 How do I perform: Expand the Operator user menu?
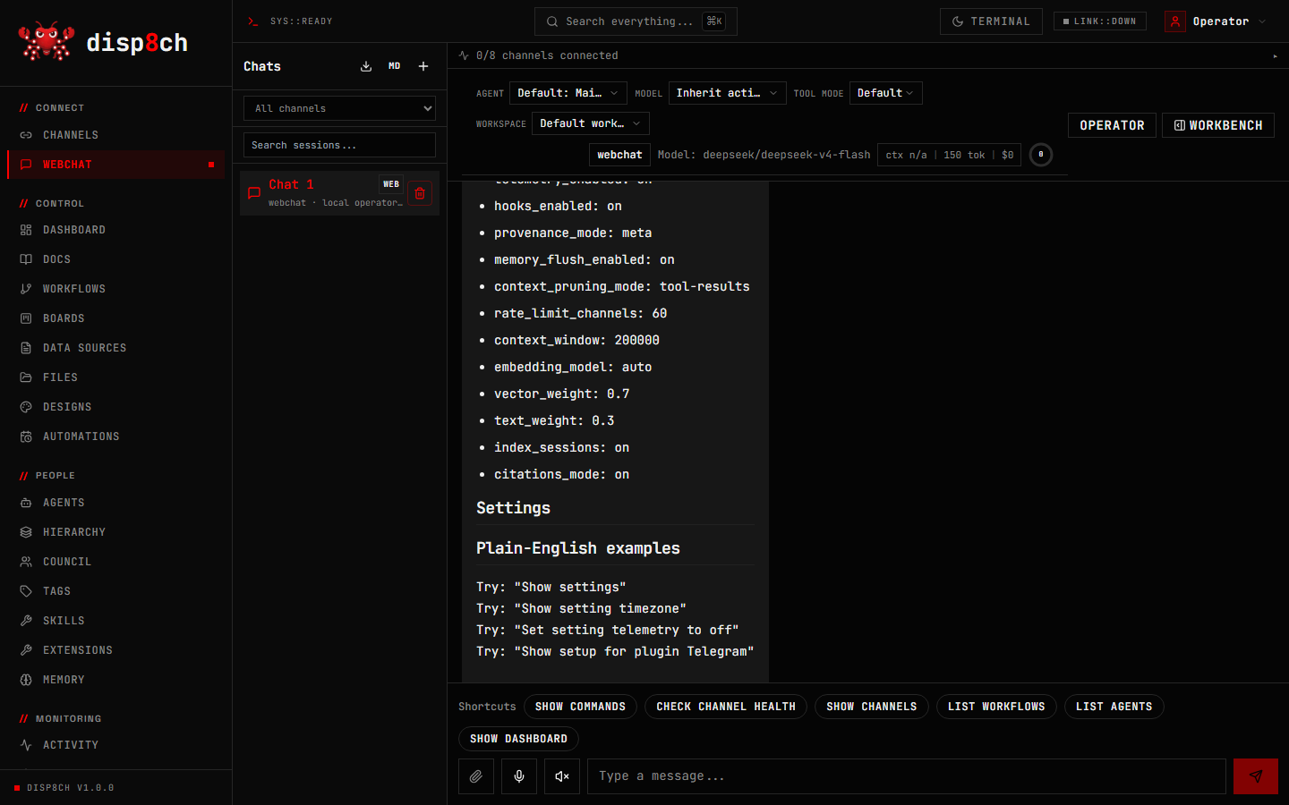pos(1217,21)
